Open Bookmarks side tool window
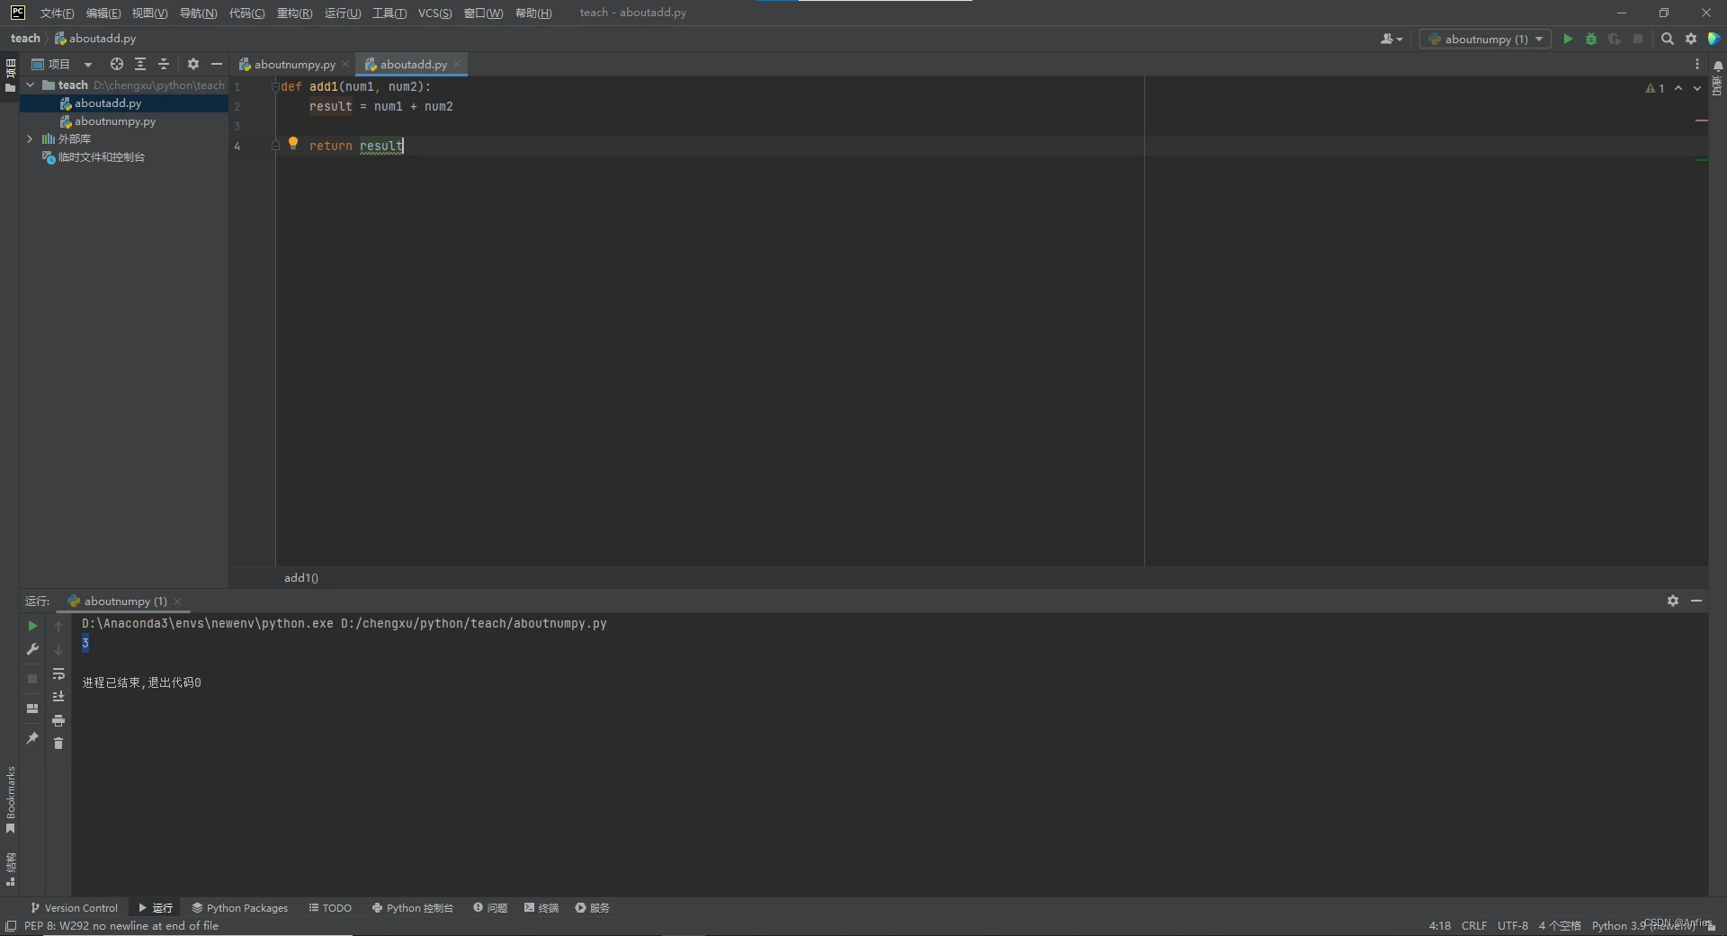Screen dimensions: 1727x936 pyautogui.click(x=11, y=799)
